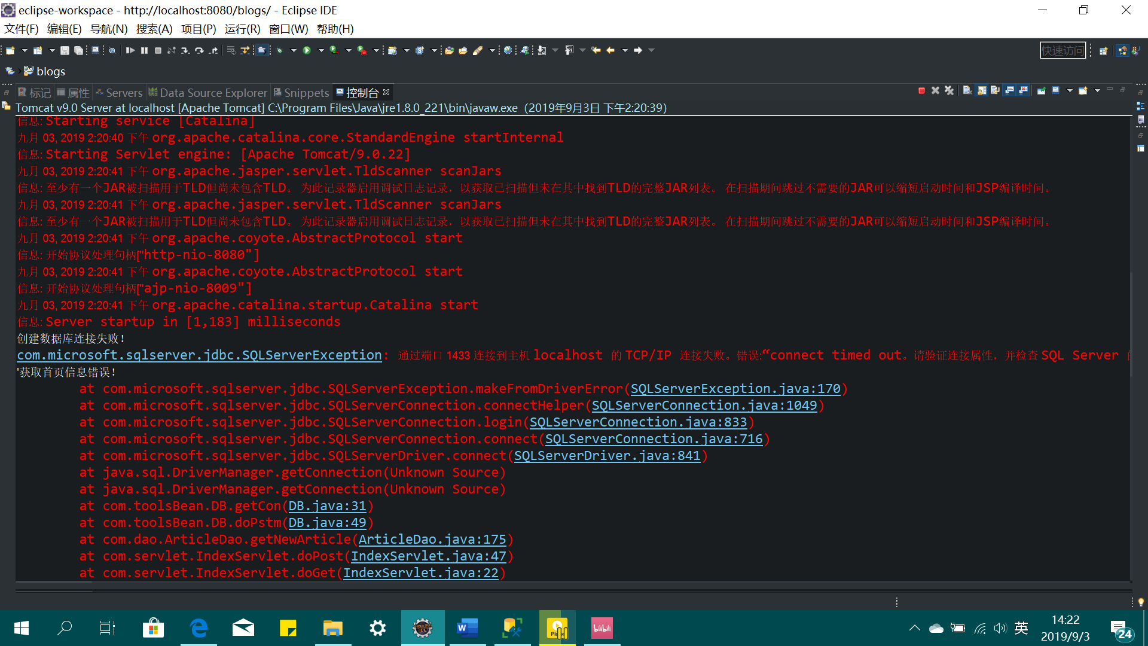1148x646 pixels.
Task: Switch to the Data Source Explorer tab
Action: click(x=207, y=93)
